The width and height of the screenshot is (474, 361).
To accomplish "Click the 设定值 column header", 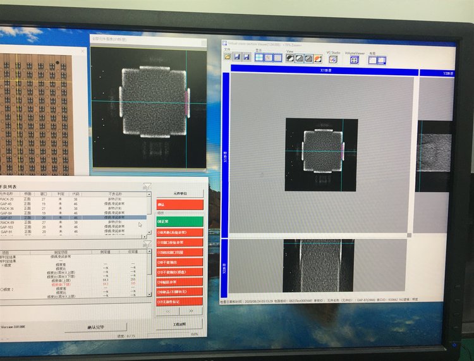I will 133,252.
